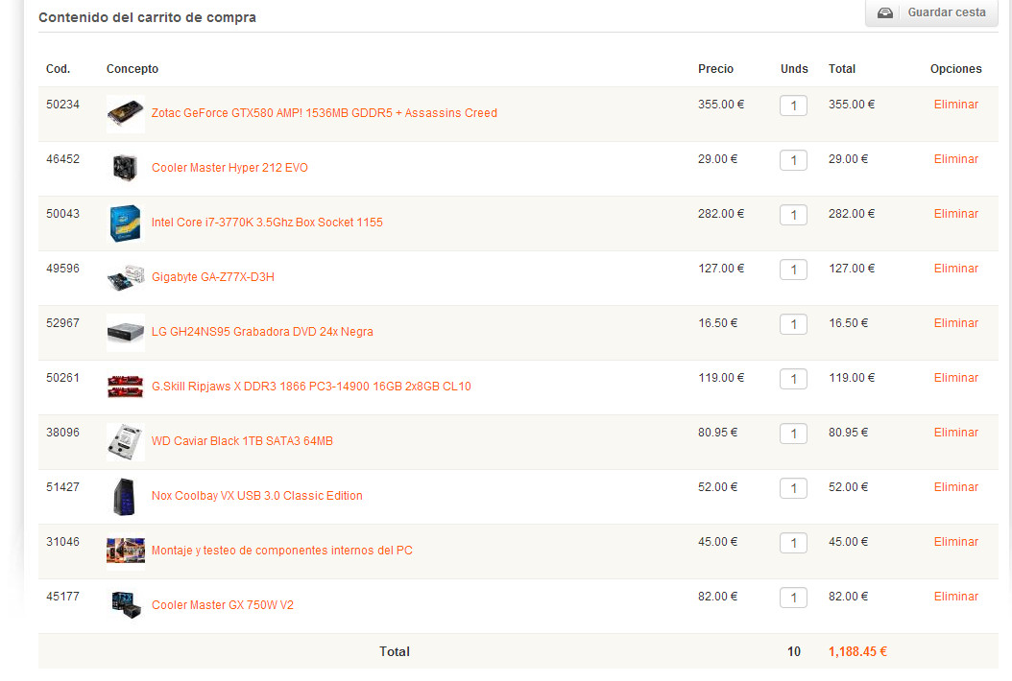Open Montaje y testeo de componentes link
The height and width of the screenshot is (681, 1012).
click(282, 551)
